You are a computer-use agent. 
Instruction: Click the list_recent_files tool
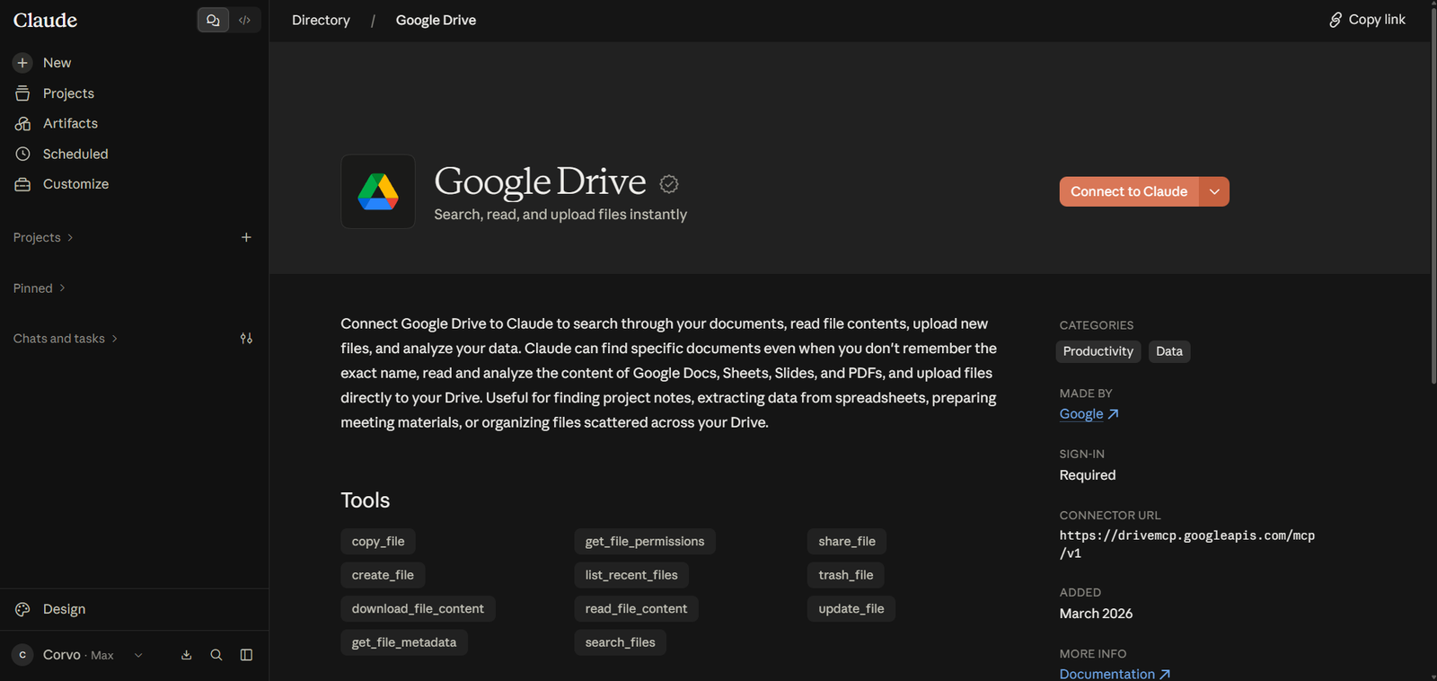[631, 575]
